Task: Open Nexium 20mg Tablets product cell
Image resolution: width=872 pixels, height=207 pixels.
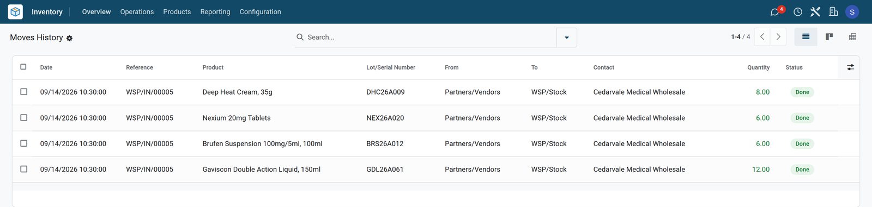Action: tap(237, 118)
